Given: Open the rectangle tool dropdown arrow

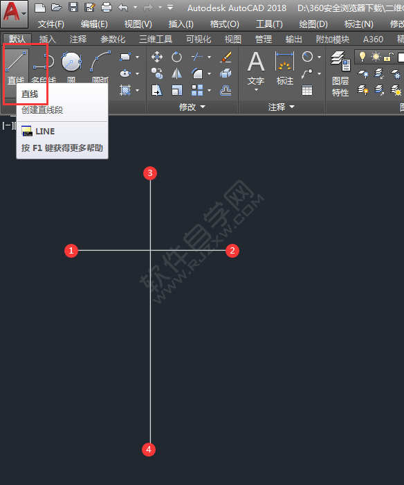Looking at the screenshot, I should click(137, 57).
